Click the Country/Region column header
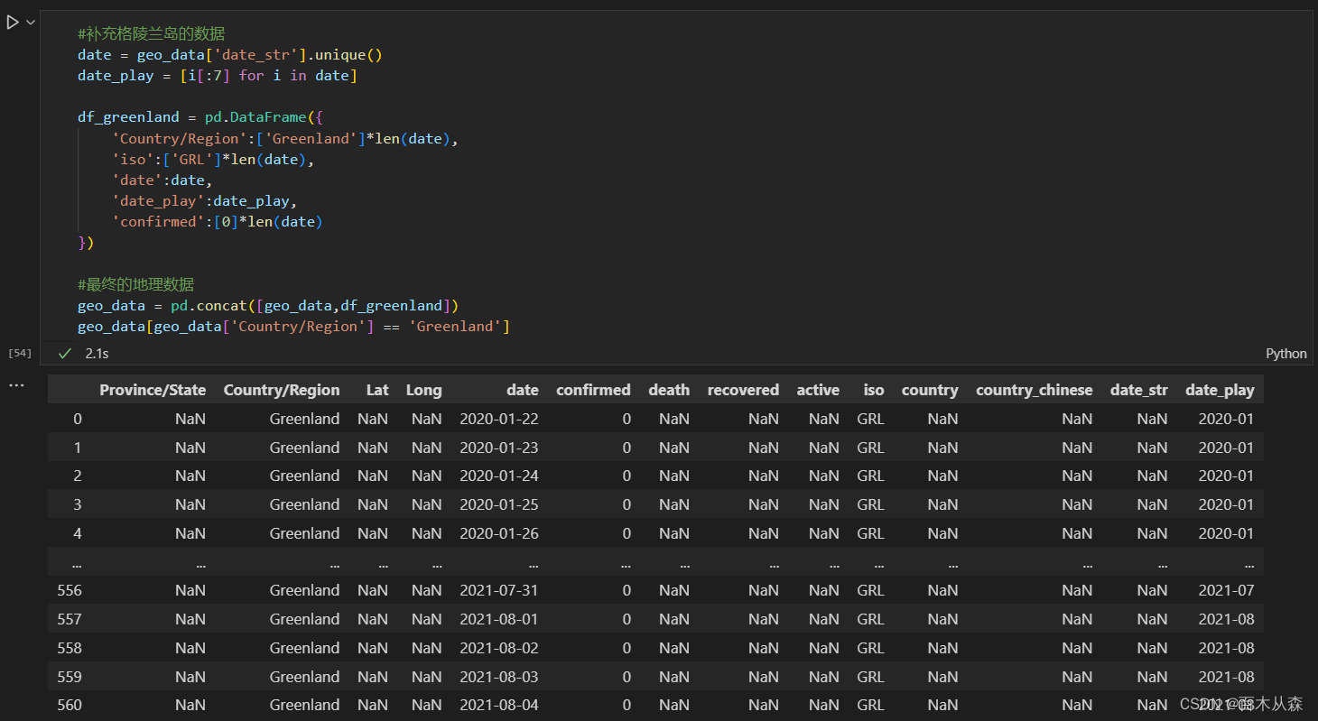Screen dimensions: 1318x721 (x=282, y=390)
